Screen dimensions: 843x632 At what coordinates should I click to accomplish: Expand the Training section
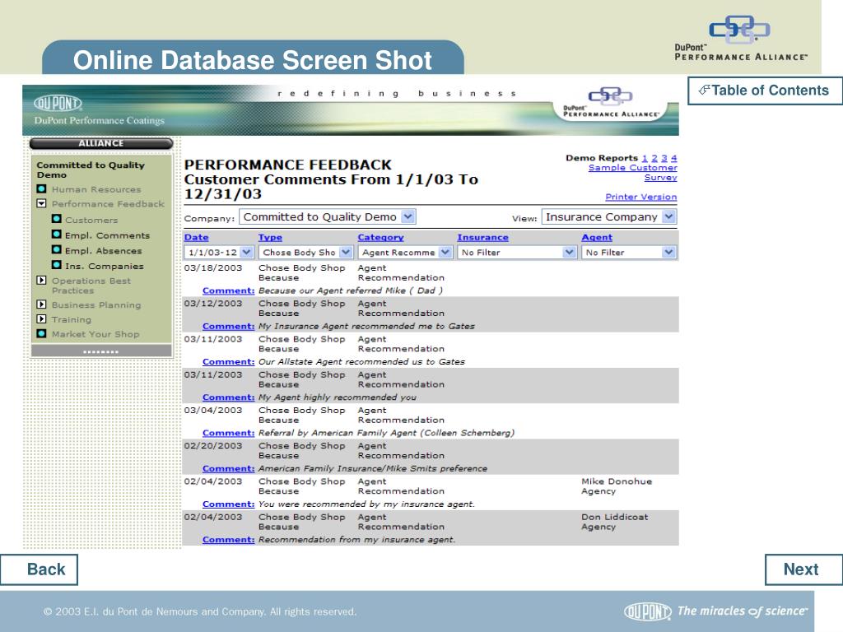pyautogui.click(x=42, y=319)
